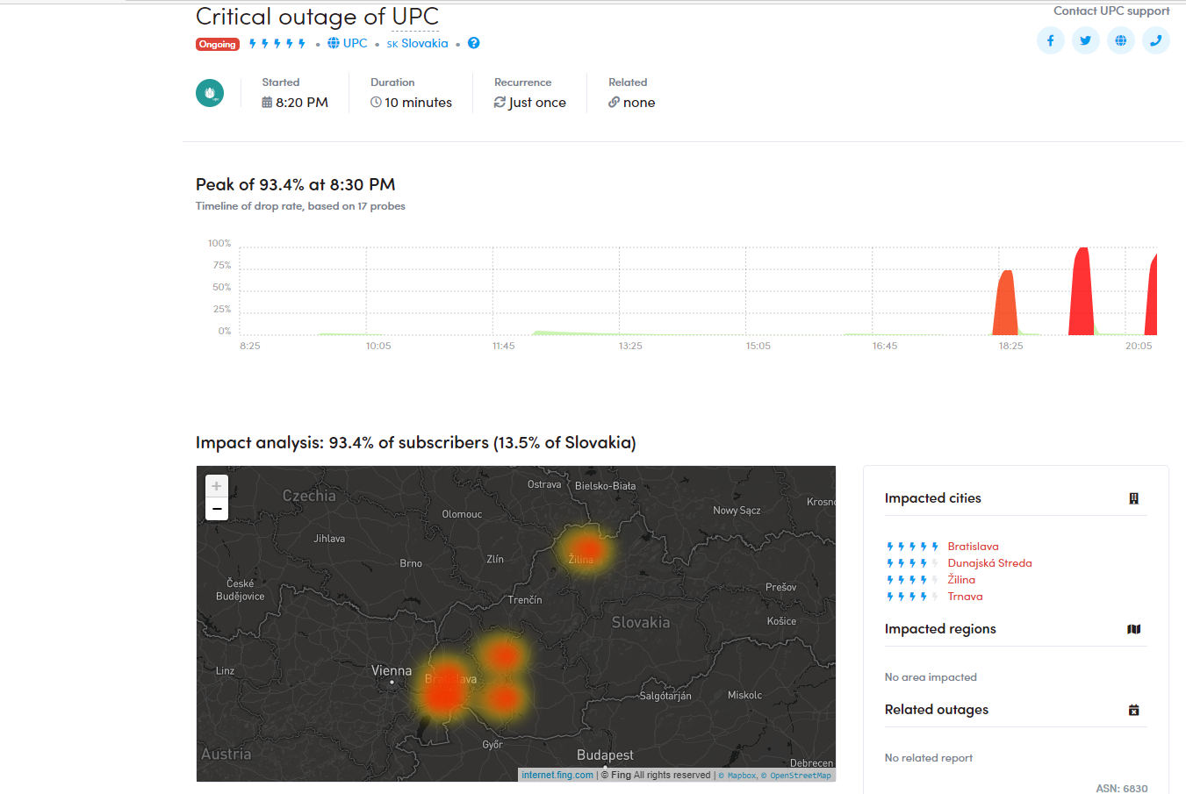The width and height of the screenshot is (1186, 794).
Task: Share outage on Facebook icon
Action: (x=1050, y=40)
